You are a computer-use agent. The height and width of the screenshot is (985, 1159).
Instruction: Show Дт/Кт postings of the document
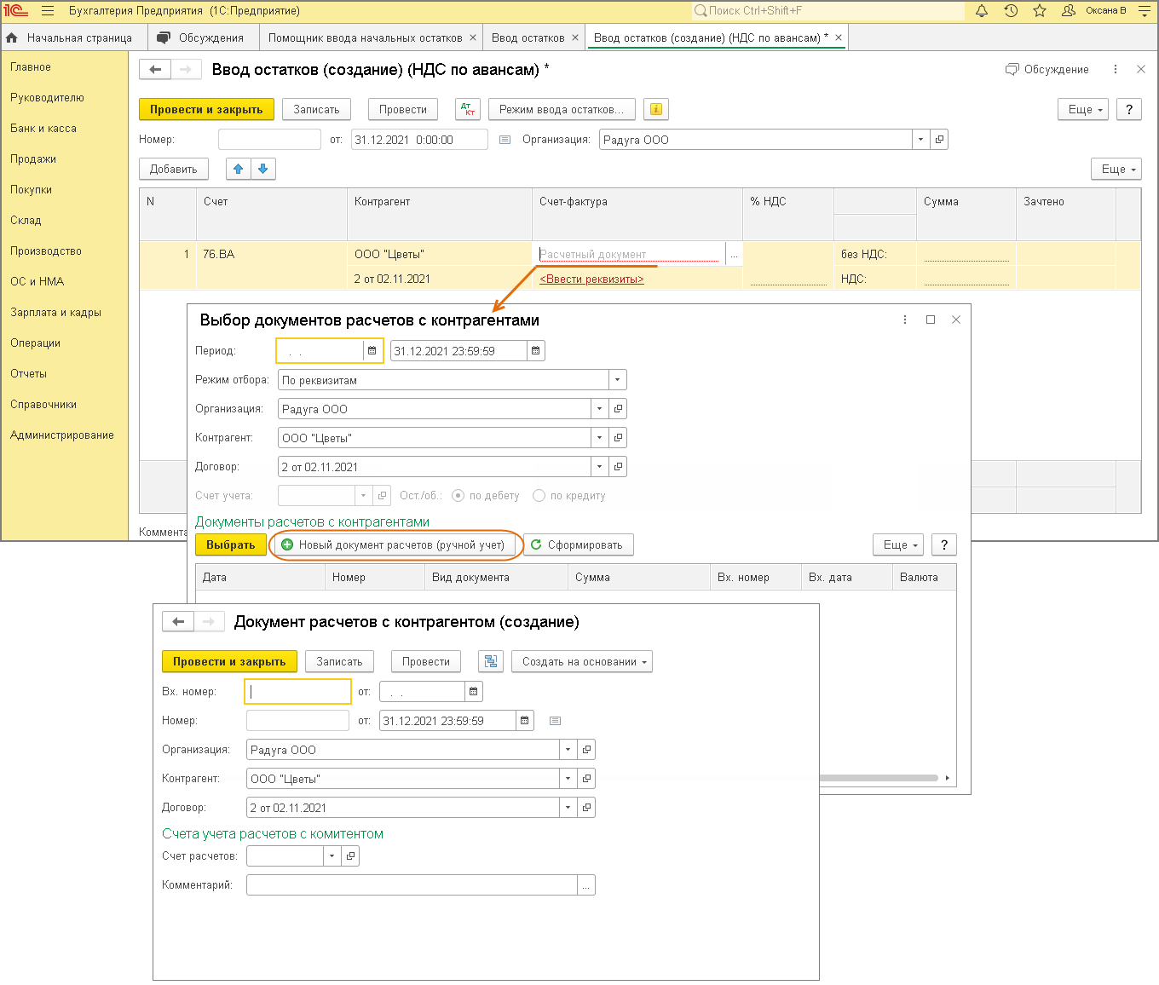point(468,109)
